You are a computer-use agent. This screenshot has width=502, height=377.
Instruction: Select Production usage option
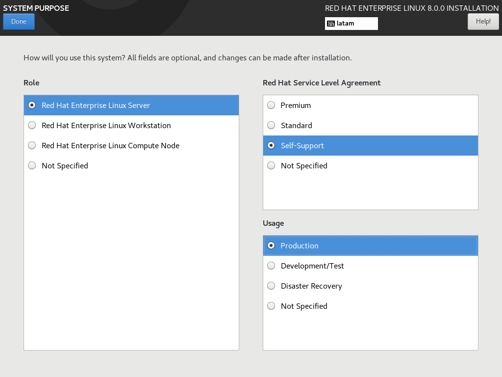click(300, 246)
